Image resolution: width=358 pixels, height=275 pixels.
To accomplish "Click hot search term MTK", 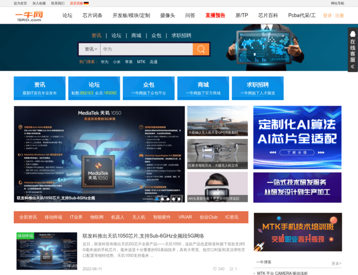I will pyautogui.click(x=141, y=62).
